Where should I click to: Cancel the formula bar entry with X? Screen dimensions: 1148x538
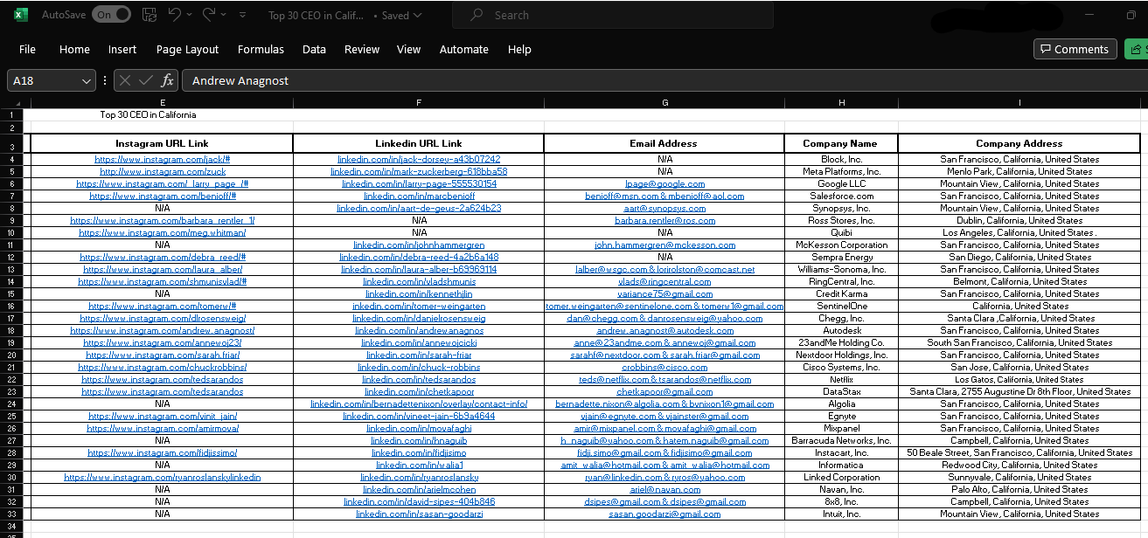(125, 80)
